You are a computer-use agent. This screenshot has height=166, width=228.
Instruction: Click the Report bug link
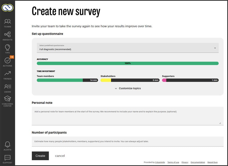(212, 162)
